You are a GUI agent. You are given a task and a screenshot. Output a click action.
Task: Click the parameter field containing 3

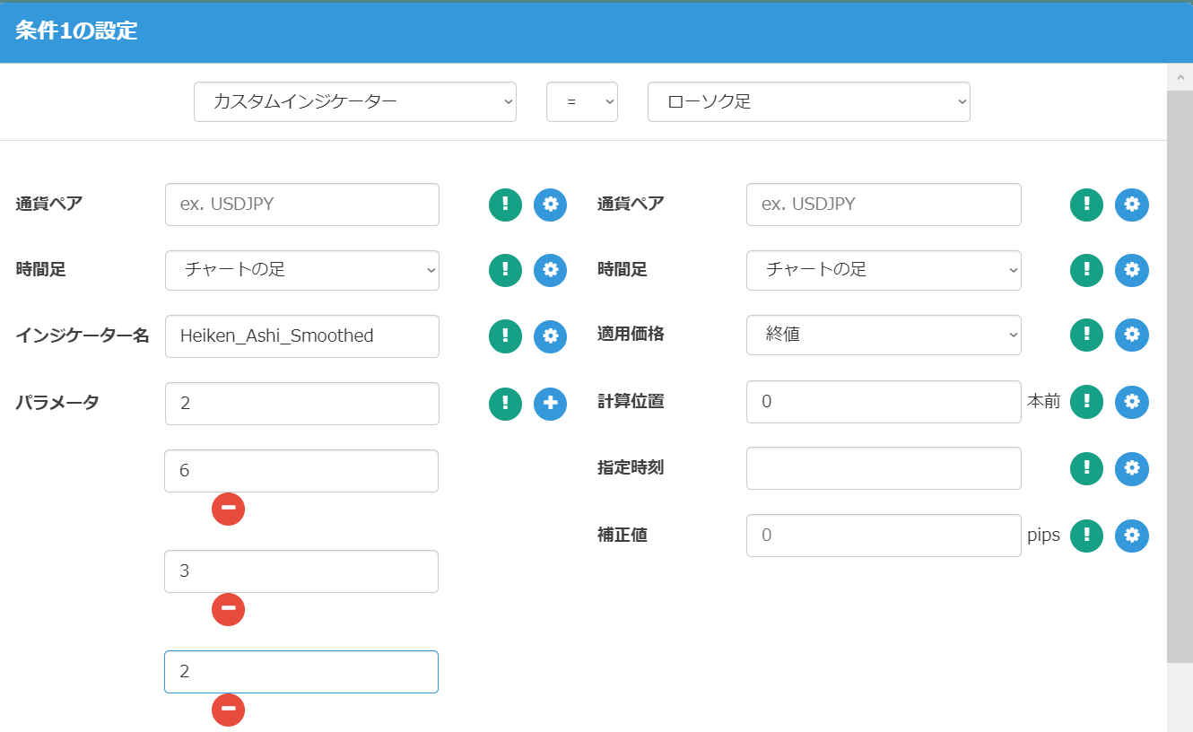click(301, 571)
